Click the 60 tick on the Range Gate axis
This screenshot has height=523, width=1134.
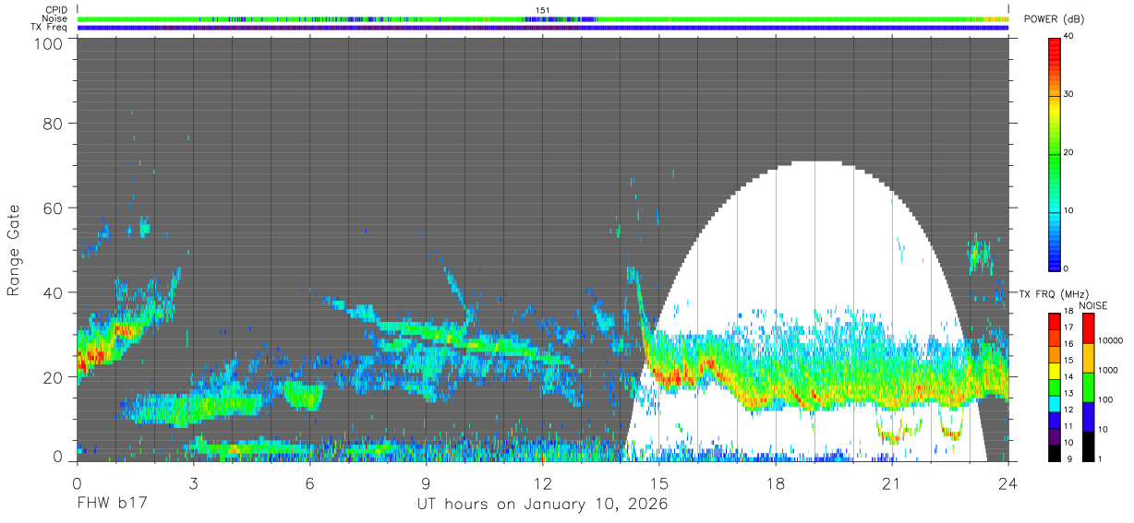tap(53, 208)
